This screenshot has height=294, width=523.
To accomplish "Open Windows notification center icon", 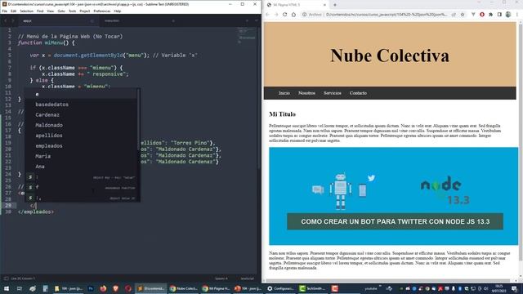I will (x=515, y=288).
